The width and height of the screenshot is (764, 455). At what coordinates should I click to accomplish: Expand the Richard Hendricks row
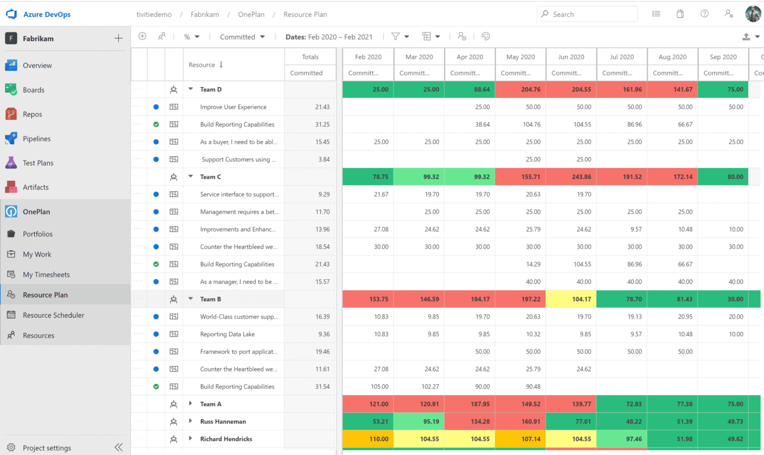191,439
